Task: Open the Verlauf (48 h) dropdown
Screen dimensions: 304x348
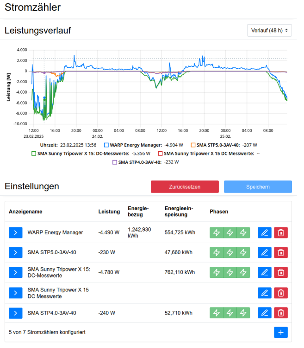Action: pos(269,31)
